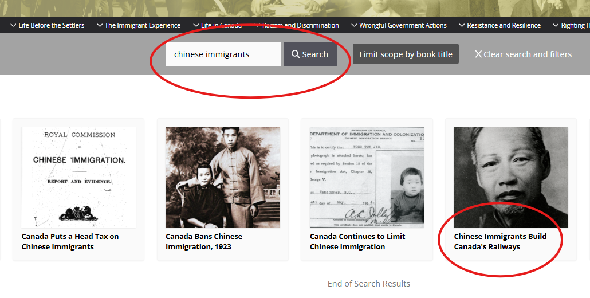Open 'Chinese Immigrants Build Canada's Railways' link

pos(500,241)
